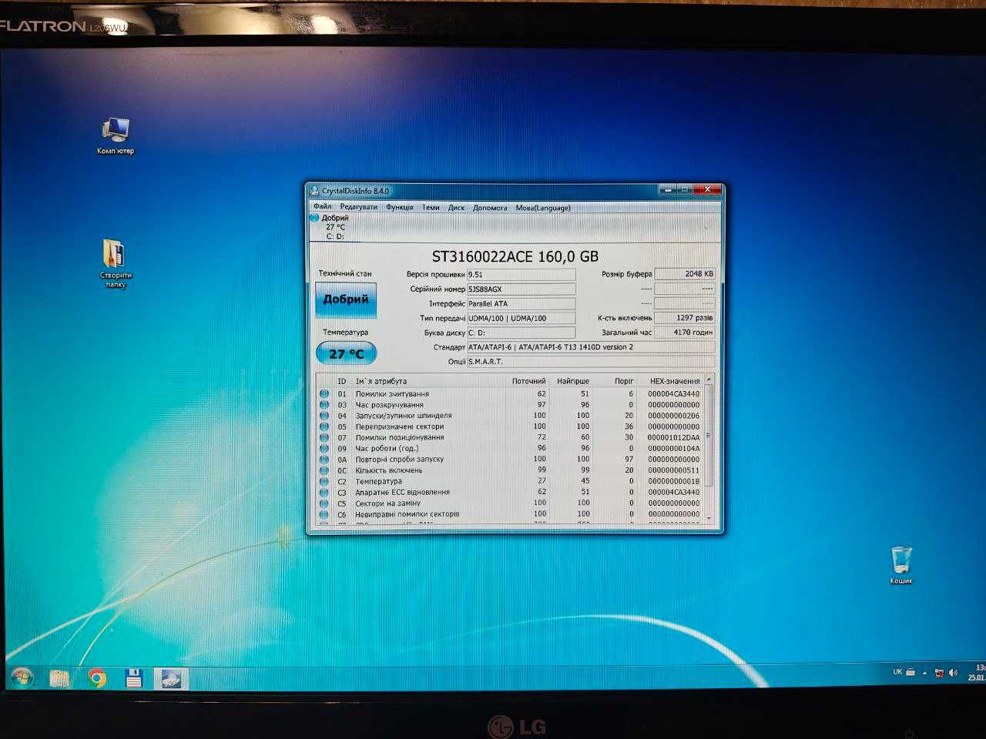Select the Час роботи (год.) attribute row
Image resolution: width=986 pixels, height=739 pixels.
tap(510, 448)
